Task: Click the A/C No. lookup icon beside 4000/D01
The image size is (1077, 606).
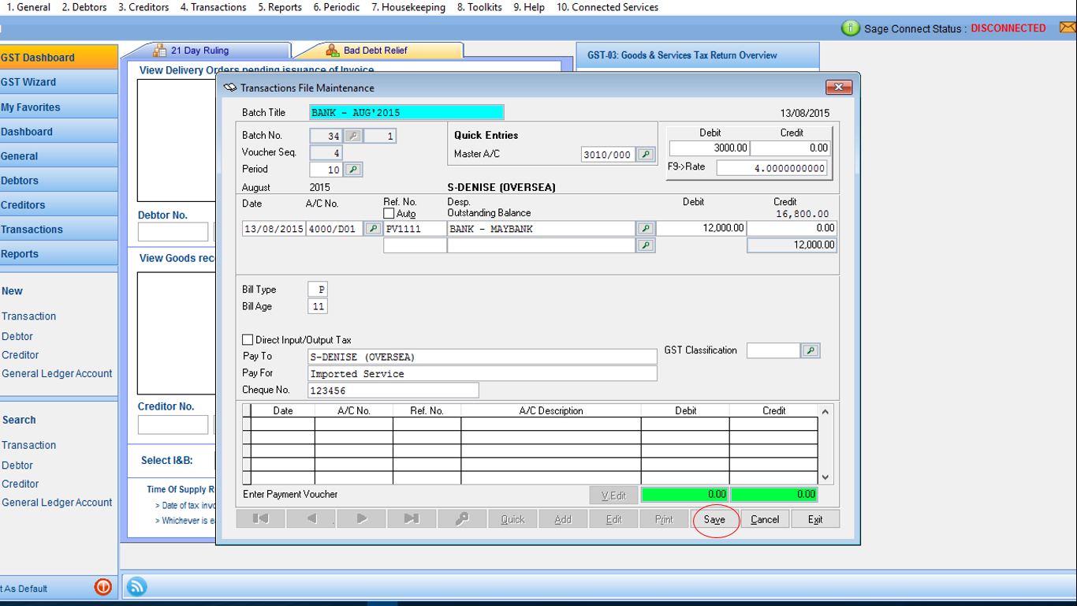Action: (x=373, y=228)
